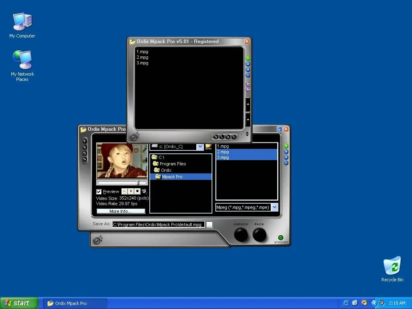This screenshot has width=412, height=309.
Task: Move playlist item up with the up arrow
Action: pyautogui.click(x=248, y=104)
